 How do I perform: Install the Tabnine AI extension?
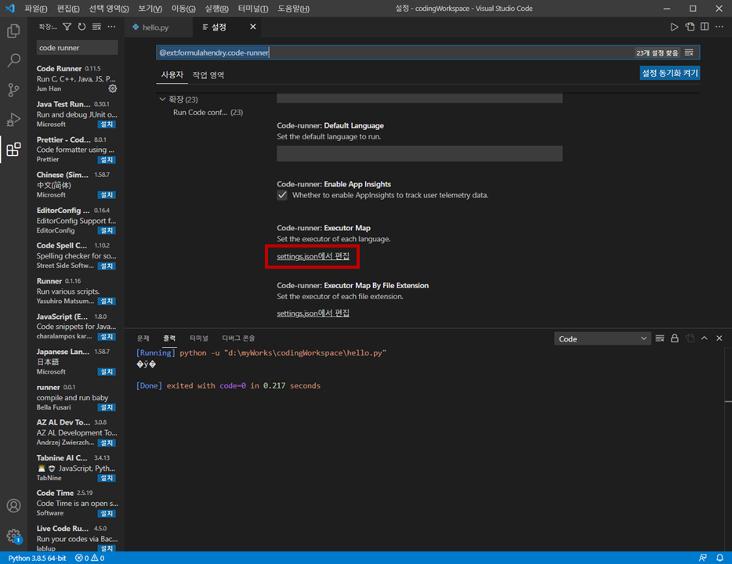pyautogui.click(x=107, y=478)
